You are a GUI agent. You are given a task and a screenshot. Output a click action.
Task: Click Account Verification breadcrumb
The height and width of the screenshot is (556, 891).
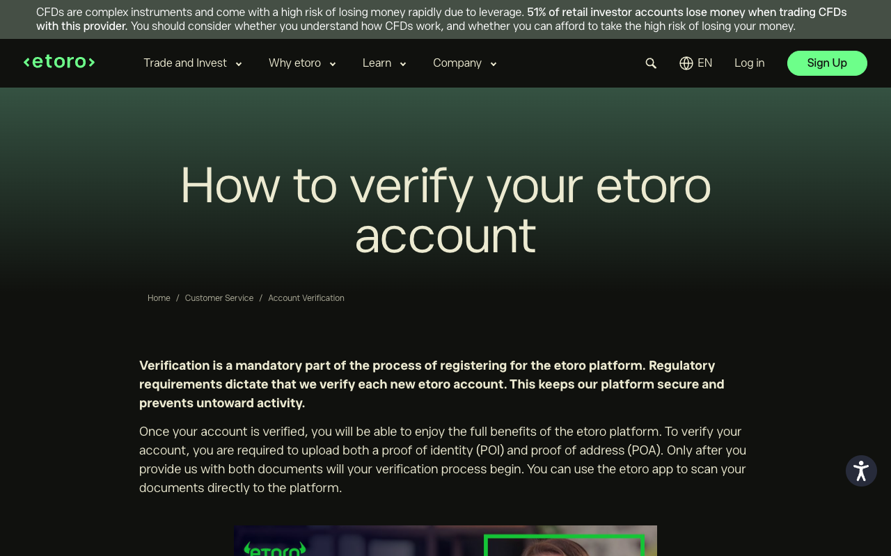tap(306, 298)
